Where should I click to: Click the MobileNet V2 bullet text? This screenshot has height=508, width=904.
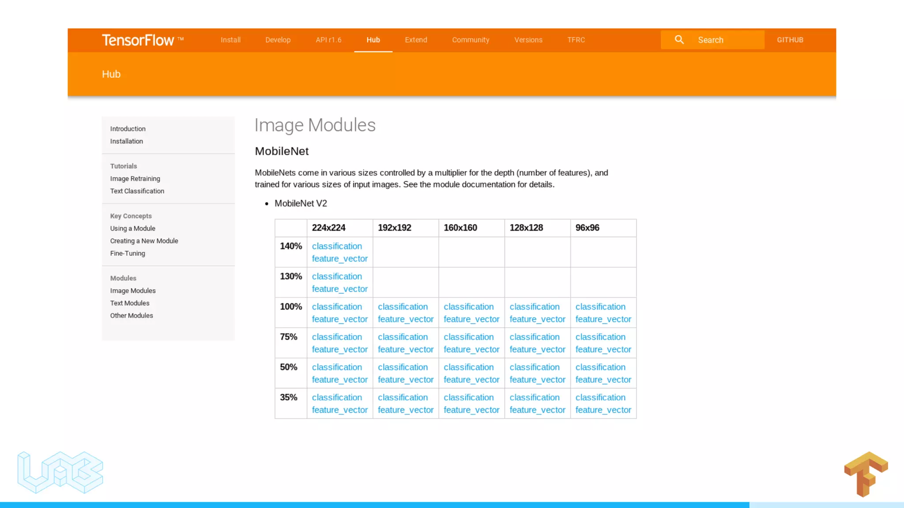tap(301, 204)
